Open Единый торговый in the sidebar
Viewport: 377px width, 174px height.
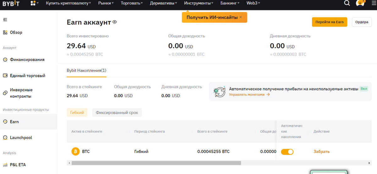(x=28, y=76)
